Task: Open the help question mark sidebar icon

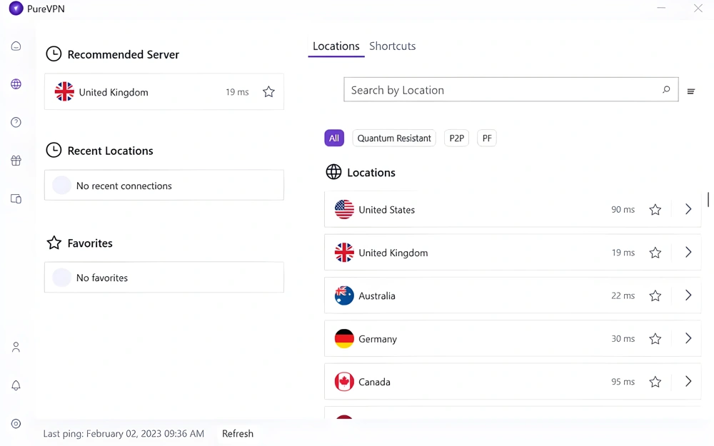Action: click(x=16, y=123)
